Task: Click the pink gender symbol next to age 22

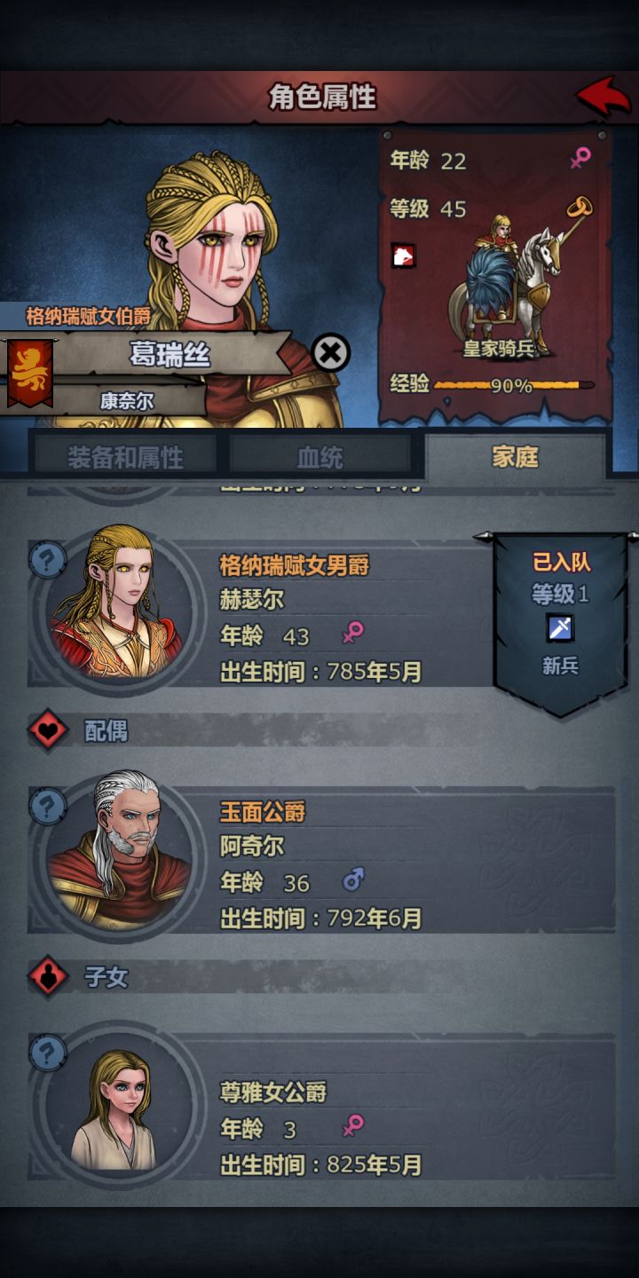Action: click(580, 159)
